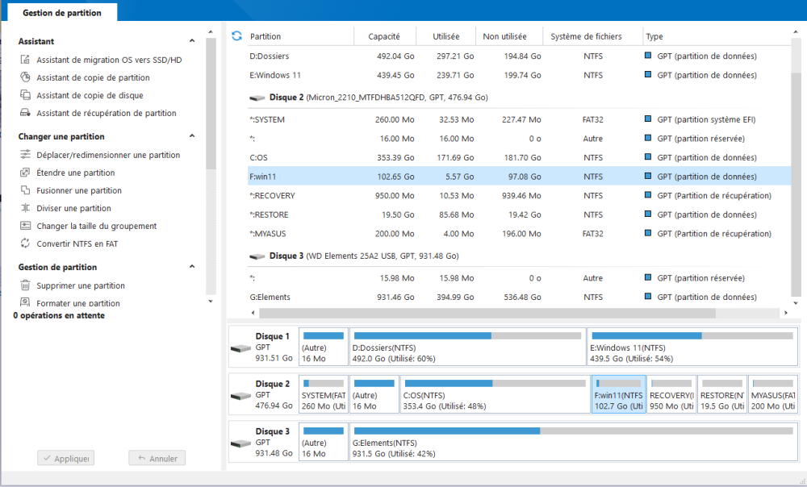Click the horizontal scroll right arrow
The width and height of the screenshot is (807, 487).
[x=786, y=313]
